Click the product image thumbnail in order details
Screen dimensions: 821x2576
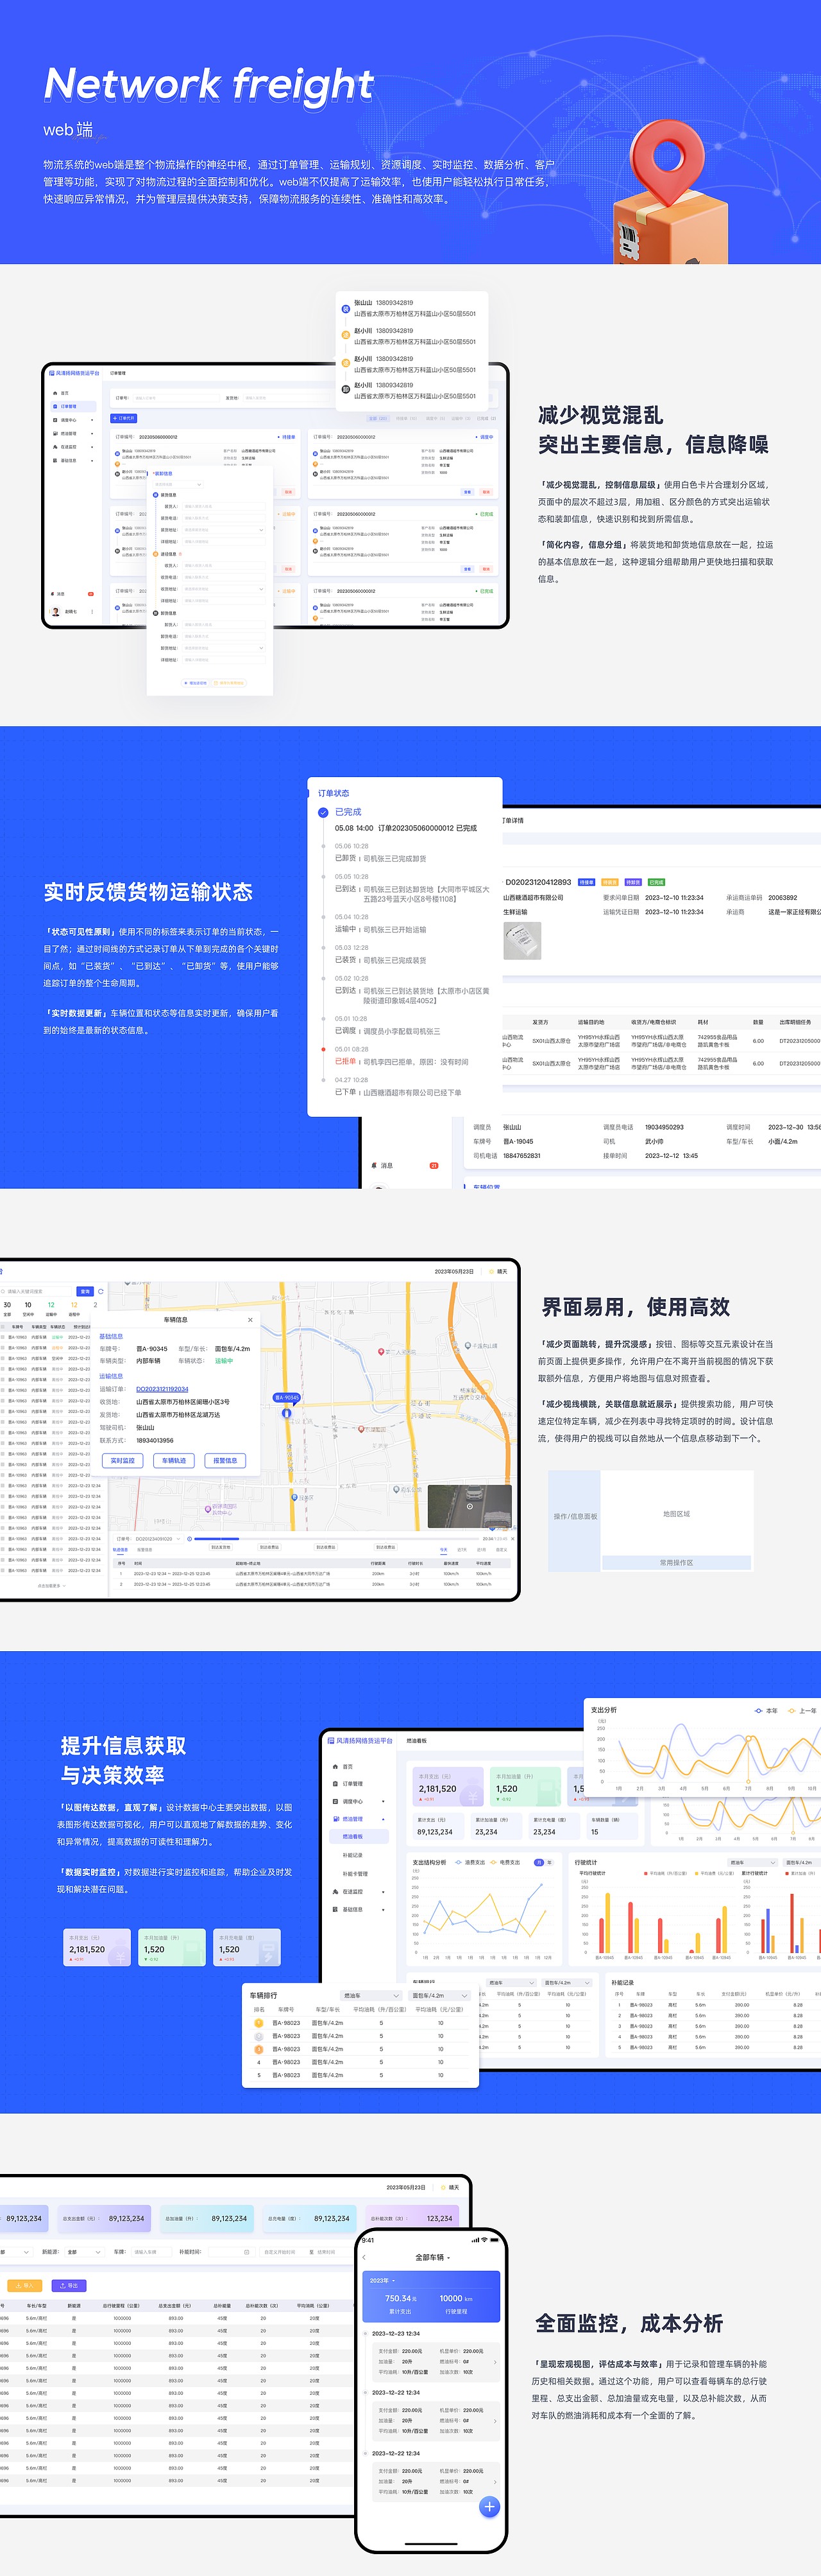pyautogui.click(x=522, y=941)
